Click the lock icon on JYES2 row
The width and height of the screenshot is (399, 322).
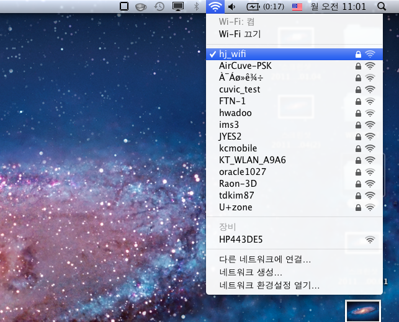tap(358, 137)
